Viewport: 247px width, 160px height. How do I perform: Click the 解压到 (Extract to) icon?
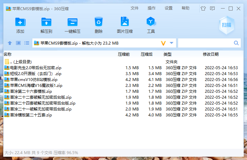pyautogui.click(x=46, y=22)
